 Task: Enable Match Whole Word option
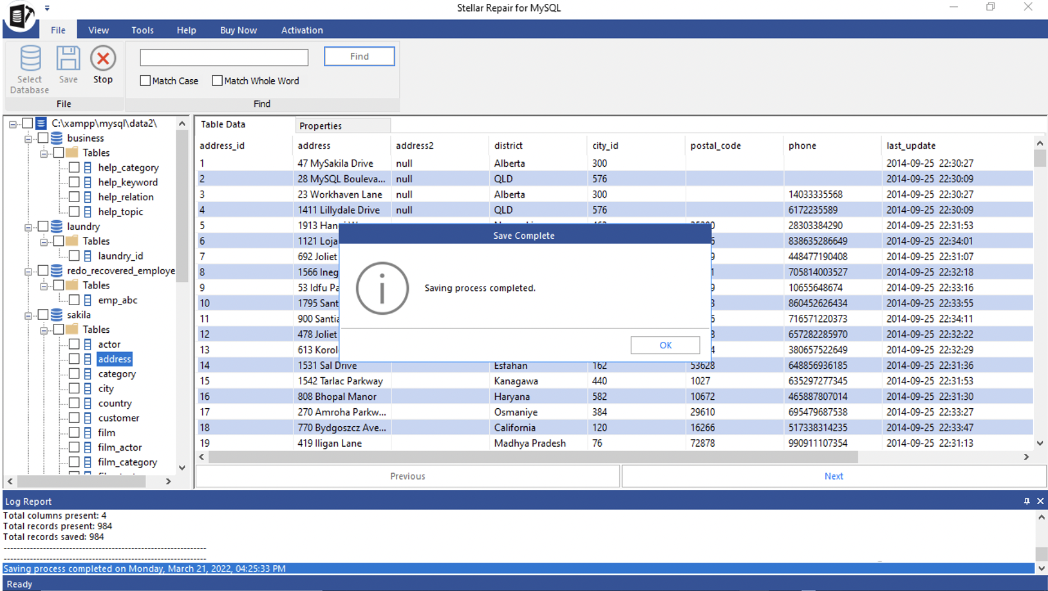[217, 80]
